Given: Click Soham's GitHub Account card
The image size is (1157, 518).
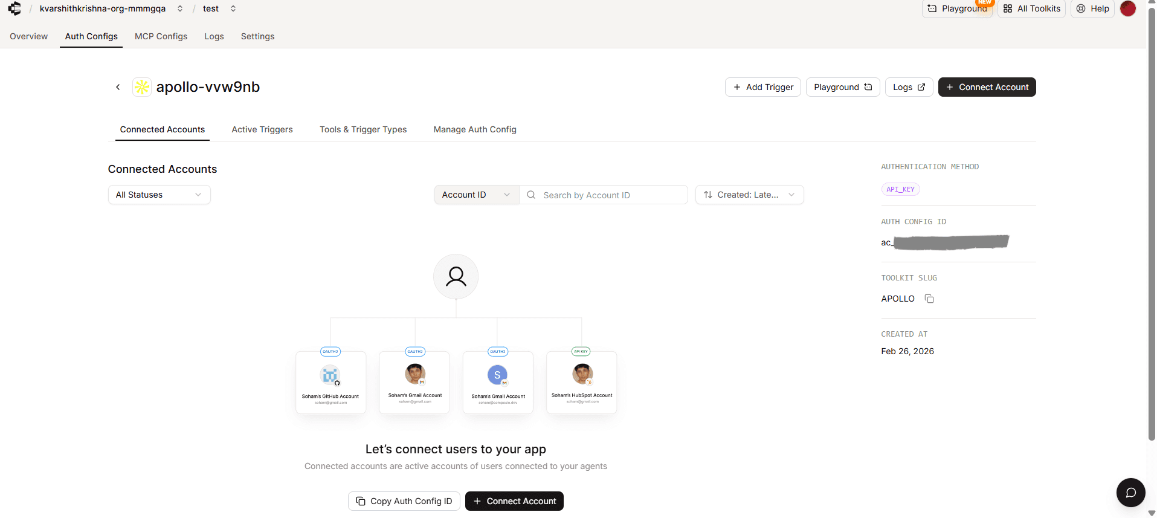Looking at the screenshot, I should tap(331, 382).
